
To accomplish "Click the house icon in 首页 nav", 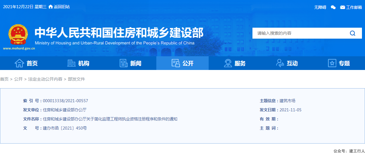I will [19, 63].
